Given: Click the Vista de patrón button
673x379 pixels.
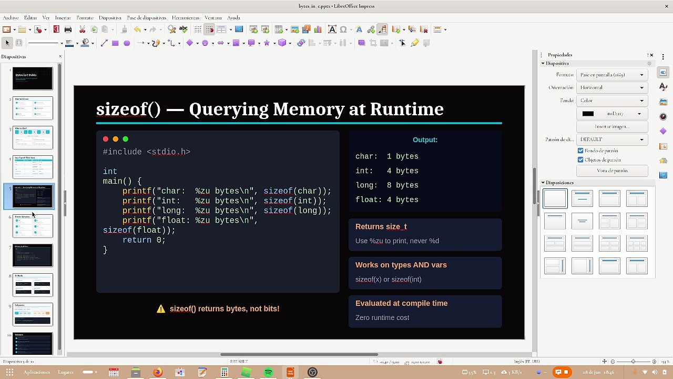Looking at the screenshot, I should point(612,171).
